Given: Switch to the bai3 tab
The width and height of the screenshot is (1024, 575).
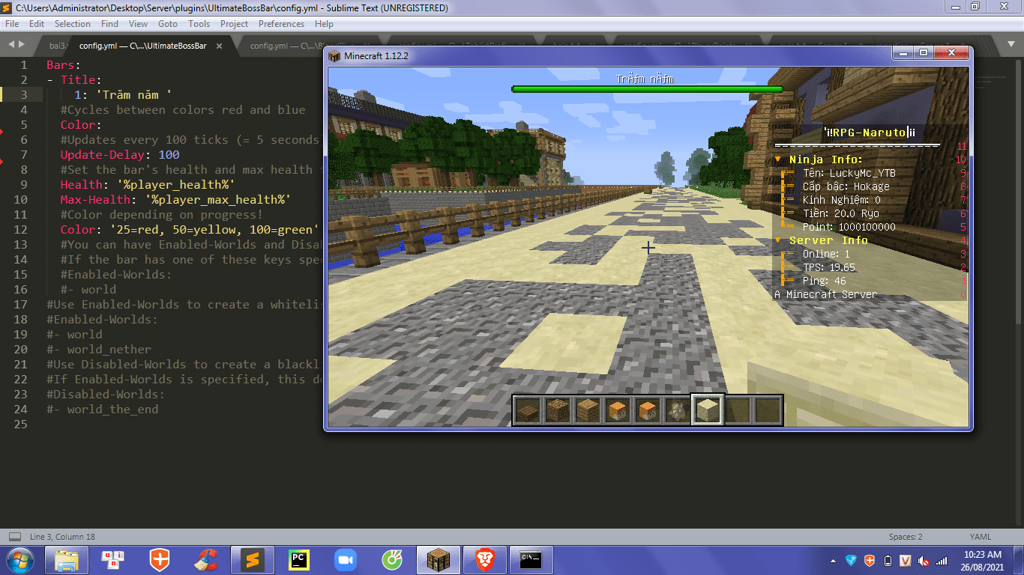Looking at the screenshot, I should point(56,46).
